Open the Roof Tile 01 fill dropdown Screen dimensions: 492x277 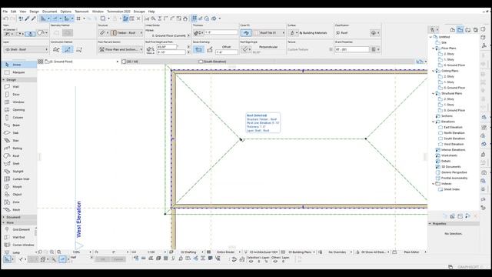(x=268, y=32)
